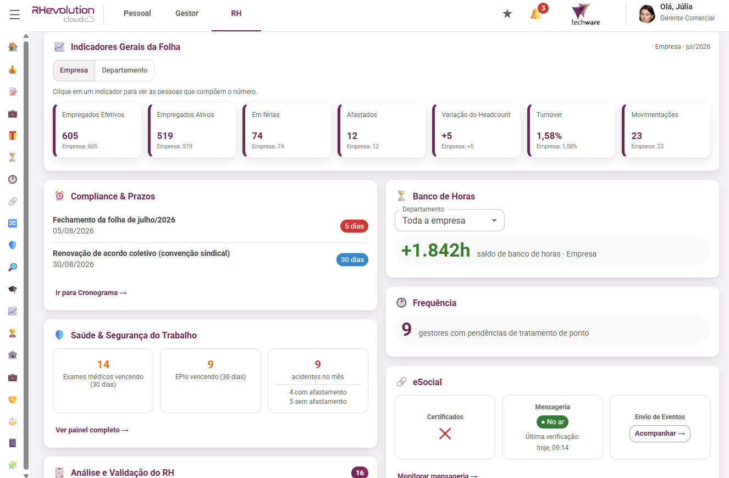Open the Monitorar mensageria link
This screenshot has width=729, height=478.
[x=438, y=476]
